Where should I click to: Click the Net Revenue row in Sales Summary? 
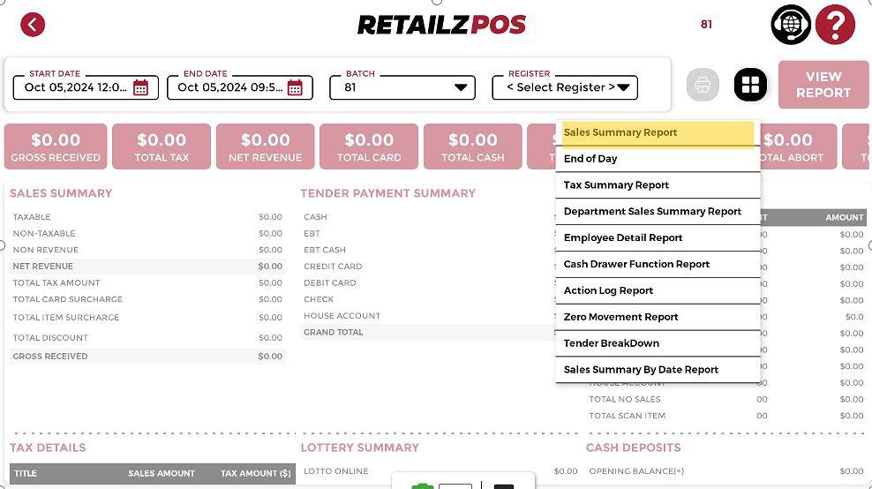pyautogui.click(x=147, y=267)
